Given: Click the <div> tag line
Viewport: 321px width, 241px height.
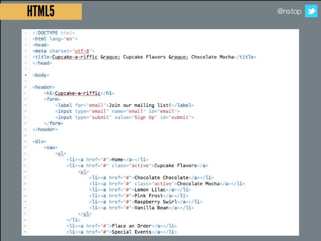Looking at the screenshot, I should pyautogui.click(x=39, y=141).
